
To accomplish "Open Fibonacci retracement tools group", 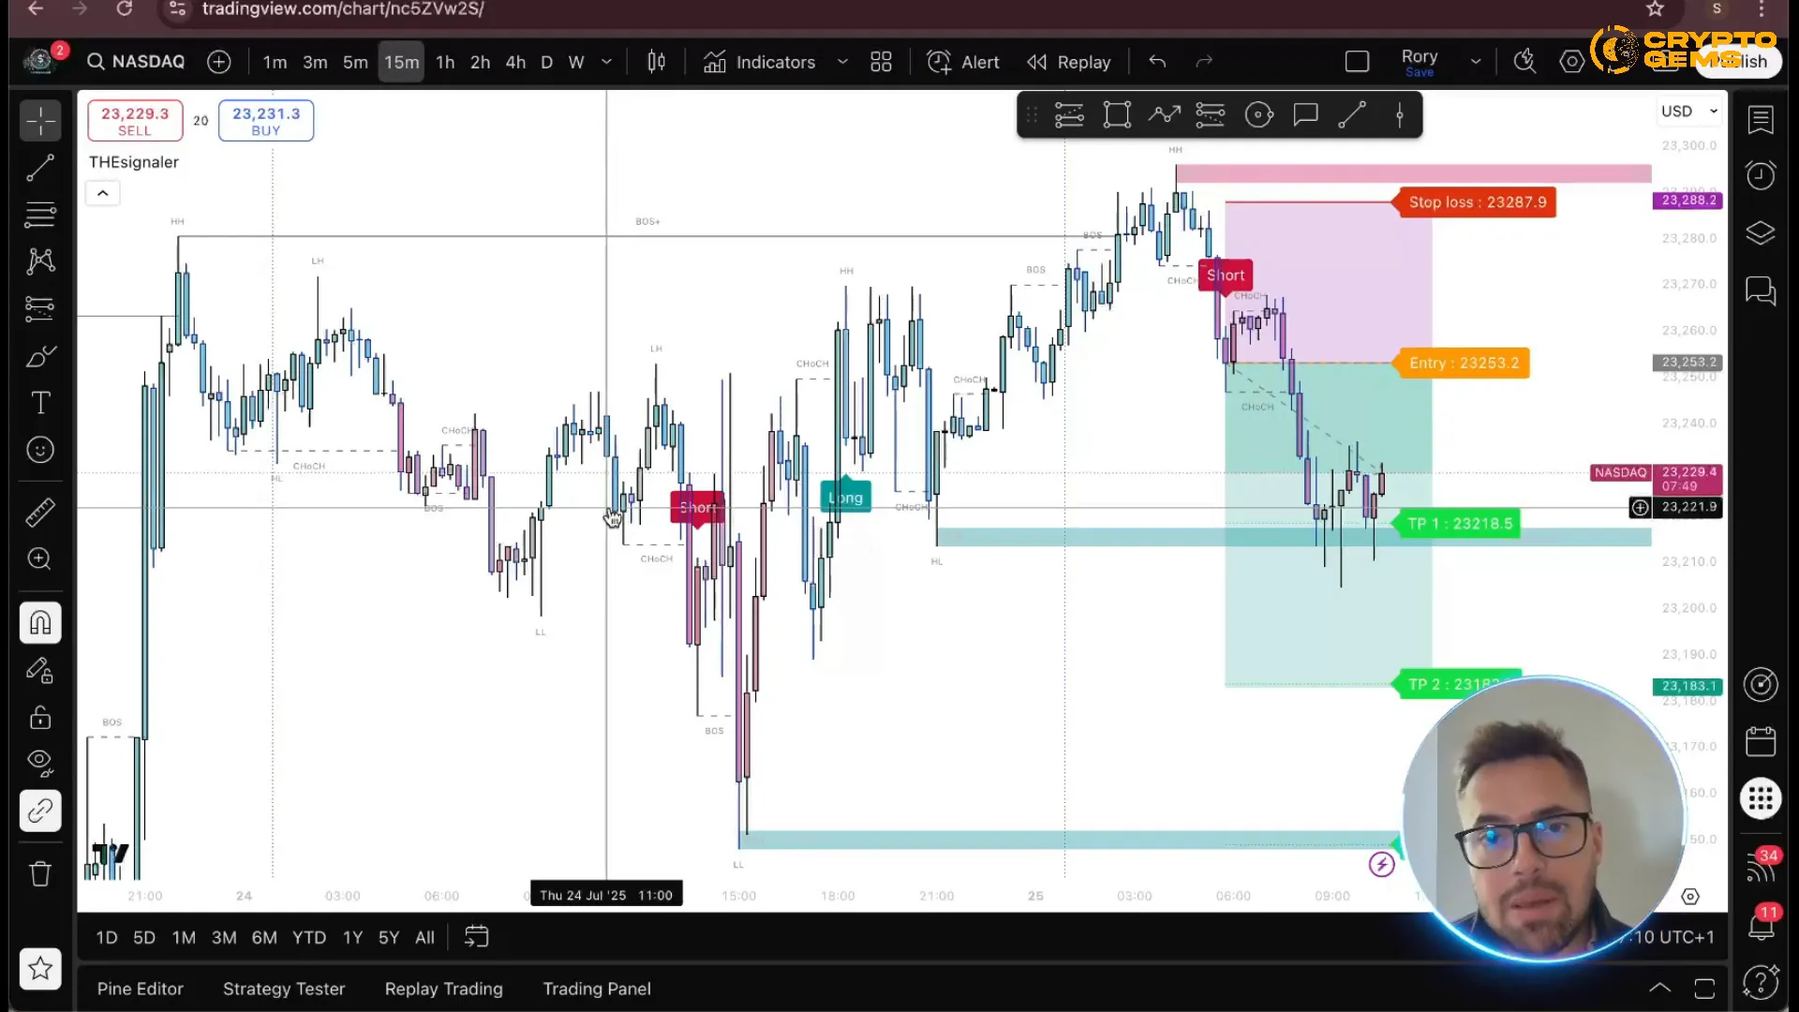I will tap(40, 215).
